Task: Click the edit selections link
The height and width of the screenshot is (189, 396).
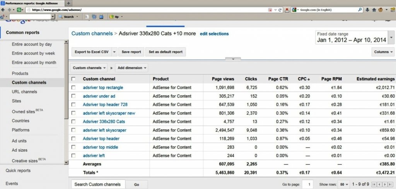Action: [214, 34]
